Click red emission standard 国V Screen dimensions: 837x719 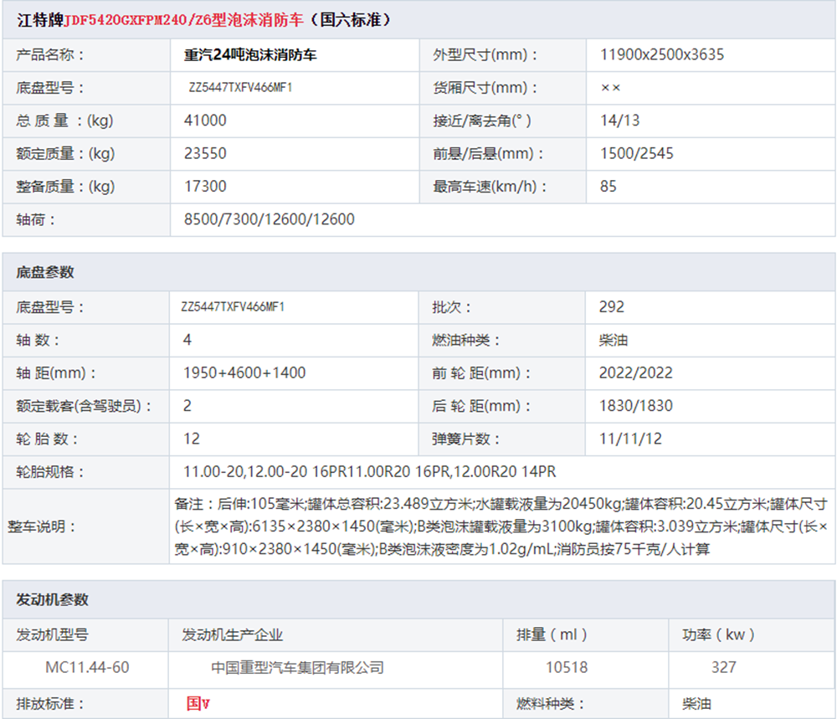tap(198, 704)
